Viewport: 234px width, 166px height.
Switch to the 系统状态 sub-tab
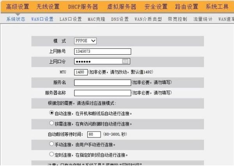pyautogui.click(x=16, y=19)
